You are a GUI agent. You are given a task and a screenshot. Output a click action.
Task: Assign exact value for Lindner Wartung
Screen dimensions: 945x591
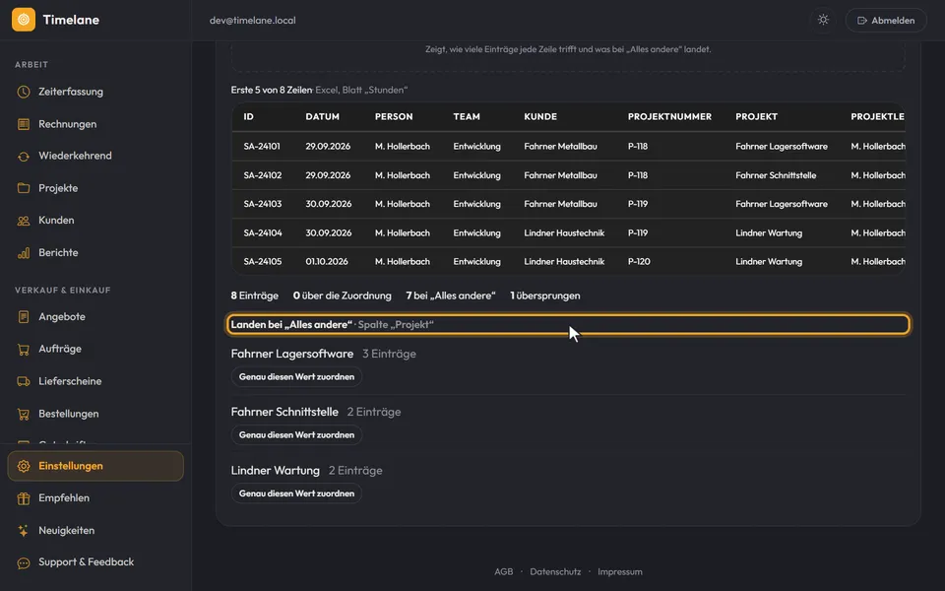(x=296, y=493)
